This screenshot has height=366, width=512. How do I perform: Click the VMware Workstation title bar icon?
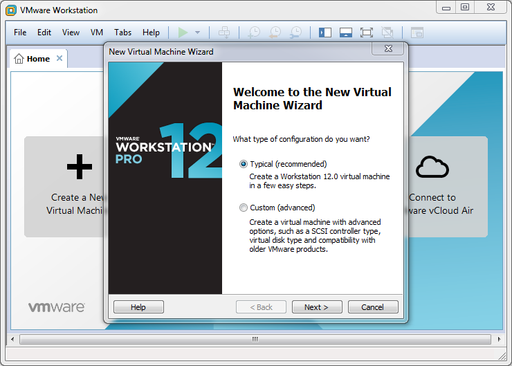coord(11,10)
